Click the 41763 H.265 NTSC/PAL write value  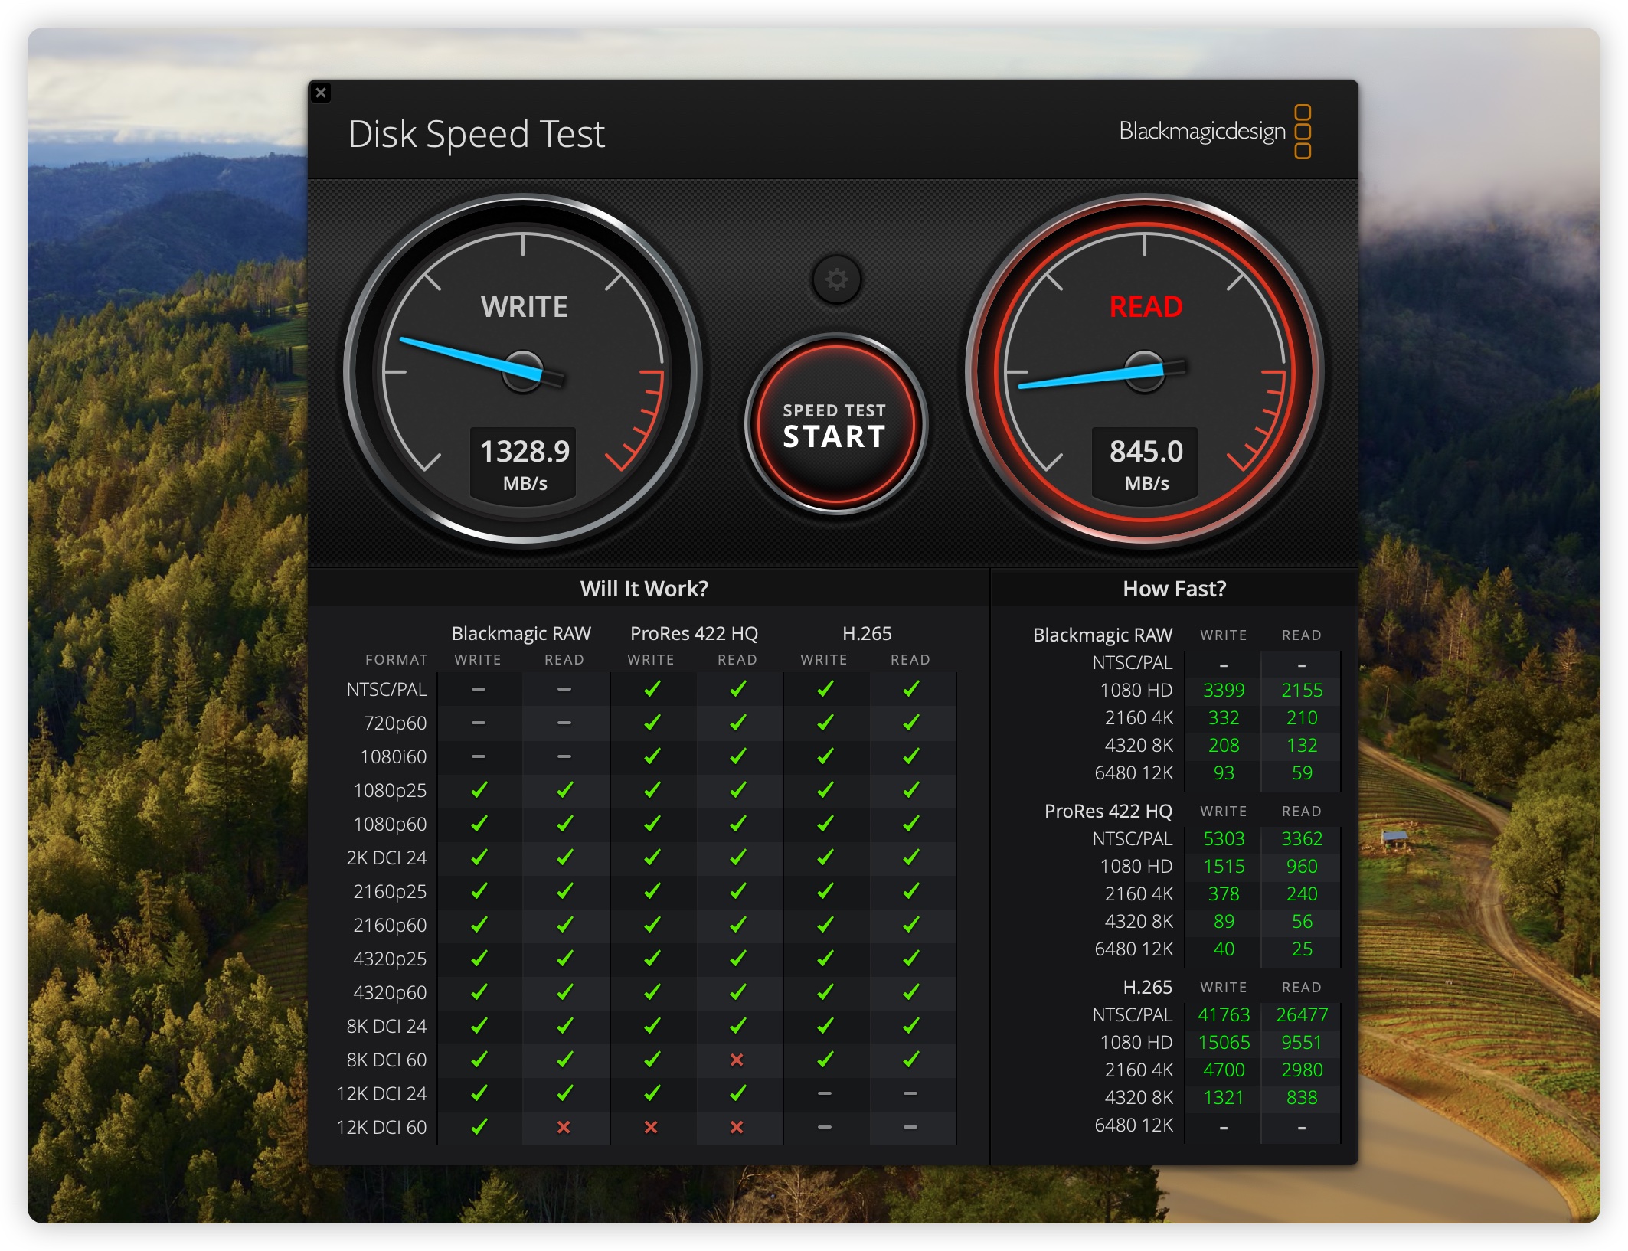[x=1224, y=1014]
